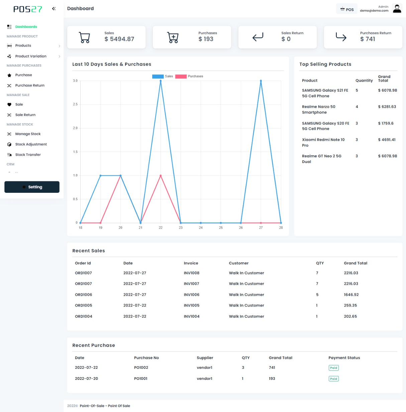Collapse the sidebar with the double-chevron
The height and width of the screenshot is (412, 406).
[x=54, y=9]
